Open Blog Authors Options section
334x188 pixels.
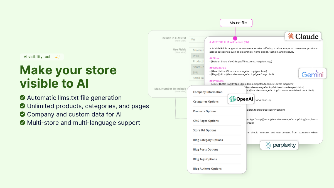tap(217, 169)
